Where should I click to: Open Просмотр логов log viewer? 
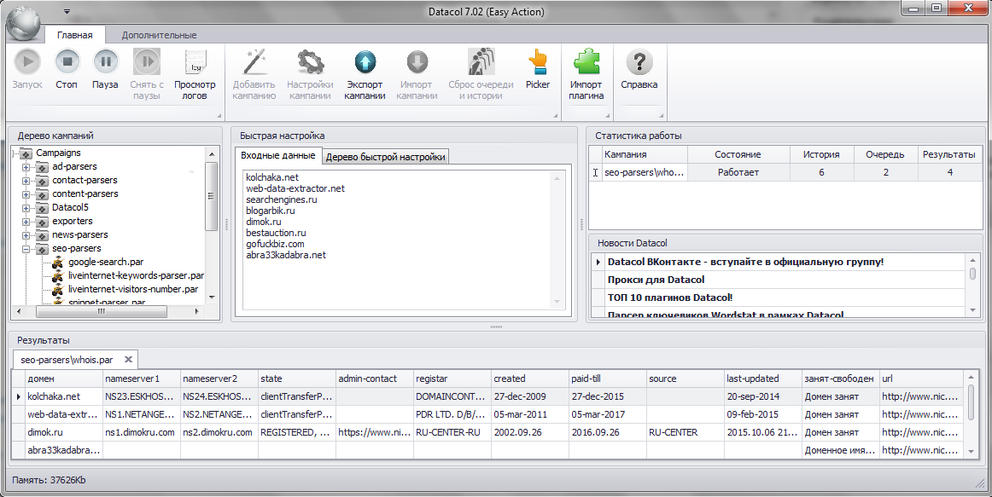pyautogui.click(x=195, y=62)
